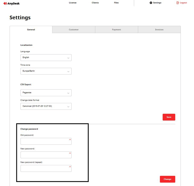Image resolution: width=194 pixels, height=186 pixels.
Task: Open the Time zone dropdown
Action: point(46,71)
